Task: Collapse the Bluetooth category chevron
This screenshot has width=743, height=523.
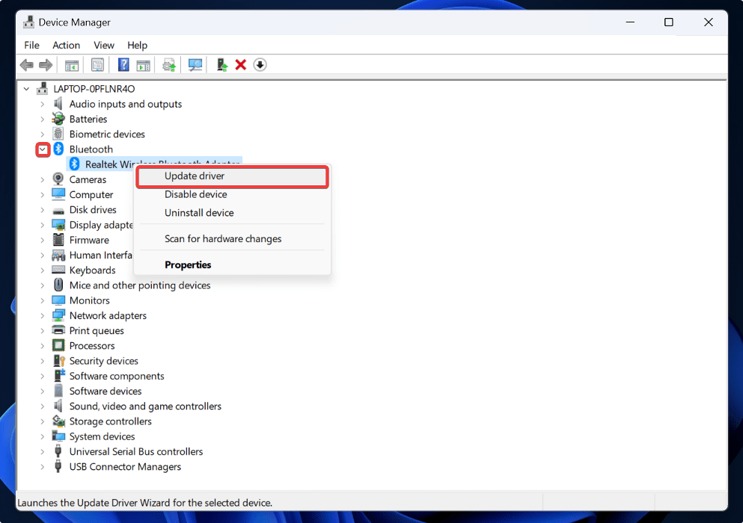Action: point(43,149)
